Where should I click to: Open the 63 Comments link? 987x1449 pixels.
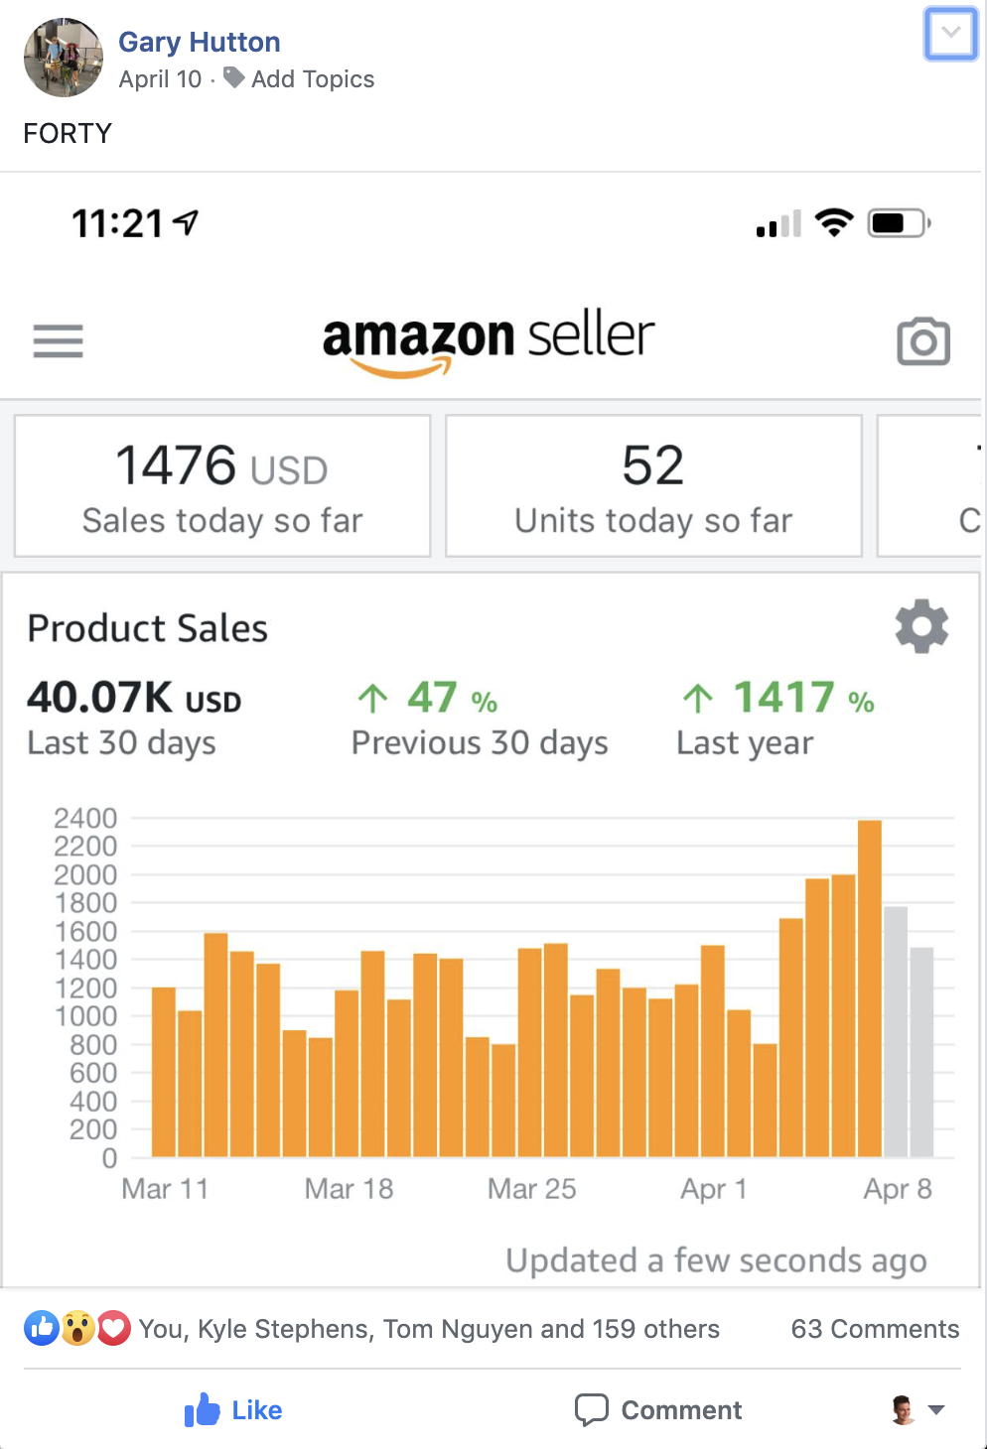[875, 1329]
